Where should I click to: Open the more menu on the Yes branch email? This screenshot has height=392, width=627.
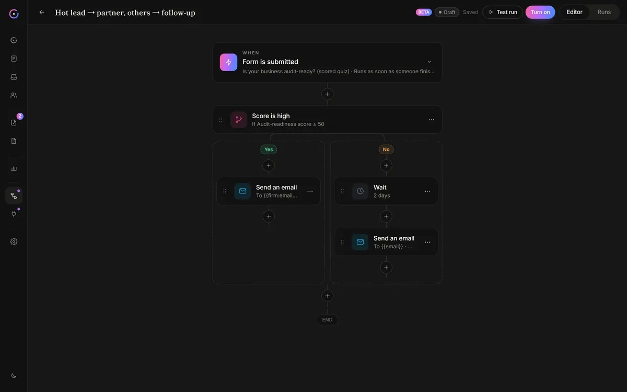tap(310, 191)
